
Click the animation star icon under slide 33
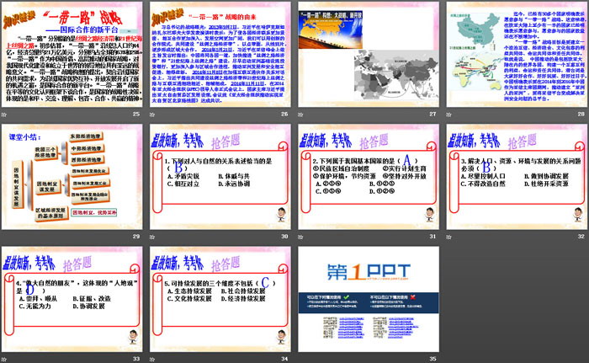(3, 359)
